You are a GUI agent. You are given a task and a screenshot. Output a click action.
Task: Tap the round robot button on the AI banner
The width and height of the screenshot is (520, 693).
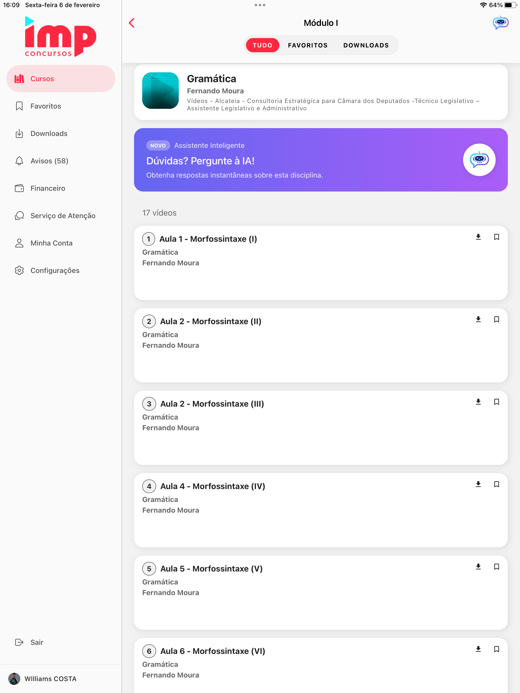tap(479, 160)
